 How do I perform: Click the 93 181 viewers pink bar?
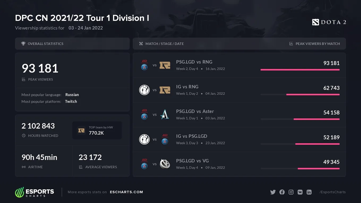tap(300, 70)
